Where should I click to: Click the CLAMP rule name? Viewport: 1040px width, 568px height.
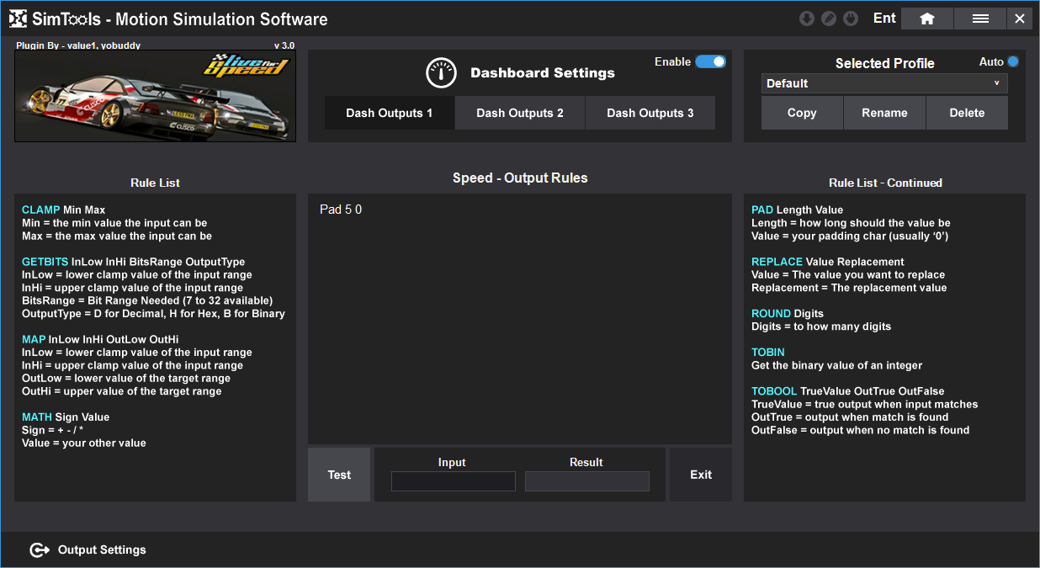[41, 210]
